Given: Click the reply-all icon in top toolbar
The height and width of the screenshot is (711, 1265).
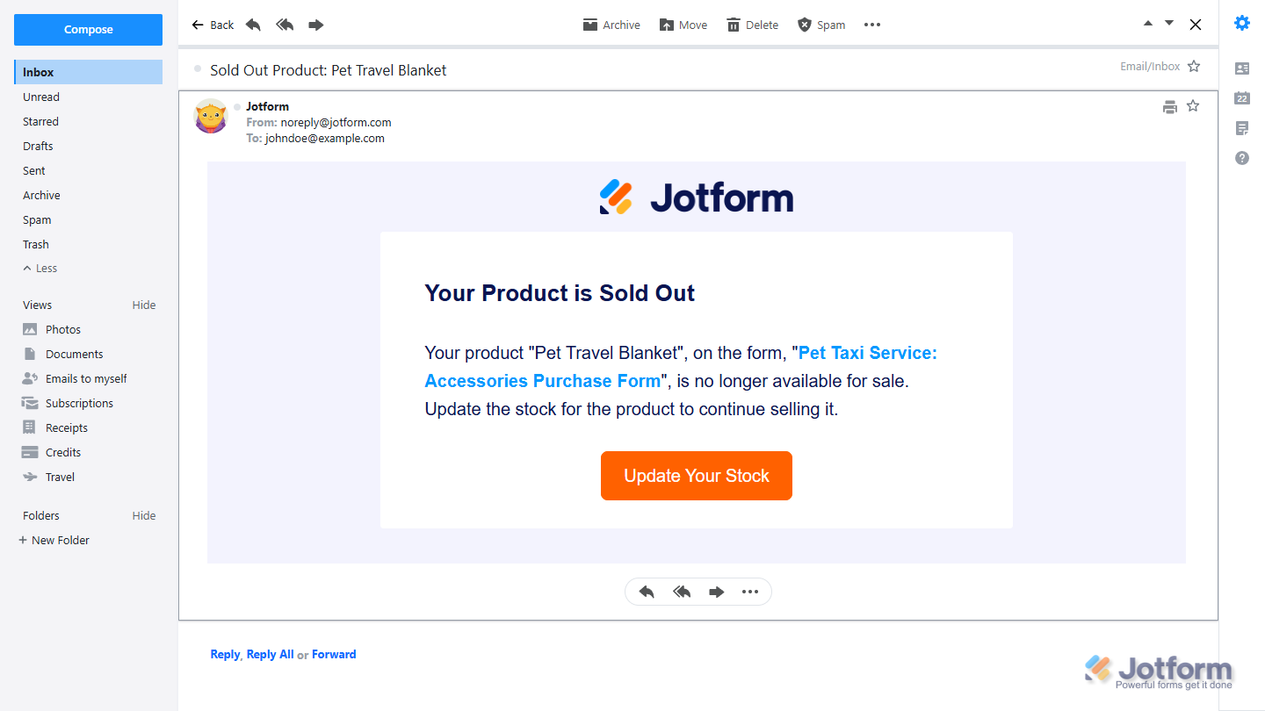Looking at the screenshot, I should point(285,25).
